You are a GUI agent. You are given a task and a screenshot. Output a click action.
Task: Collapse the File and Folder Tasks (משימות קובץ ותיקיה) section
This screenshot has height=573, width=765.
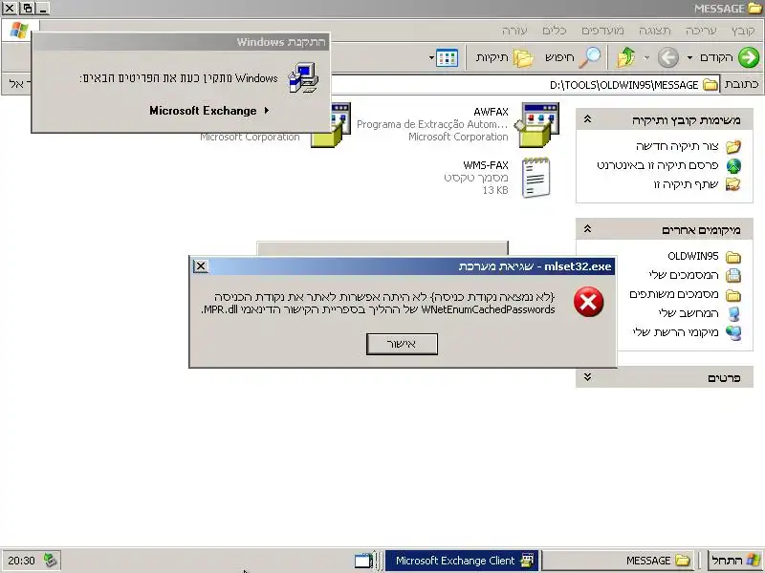pyautogui.click(x=588, y=118)
